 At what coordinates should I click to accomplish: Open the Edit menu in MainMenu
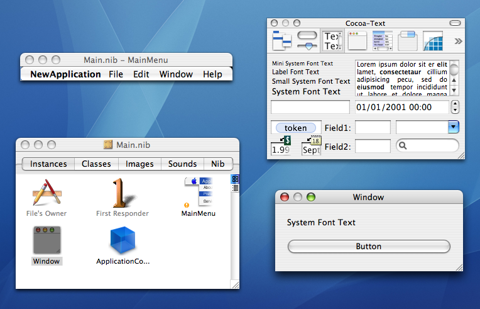pos(141,74)
